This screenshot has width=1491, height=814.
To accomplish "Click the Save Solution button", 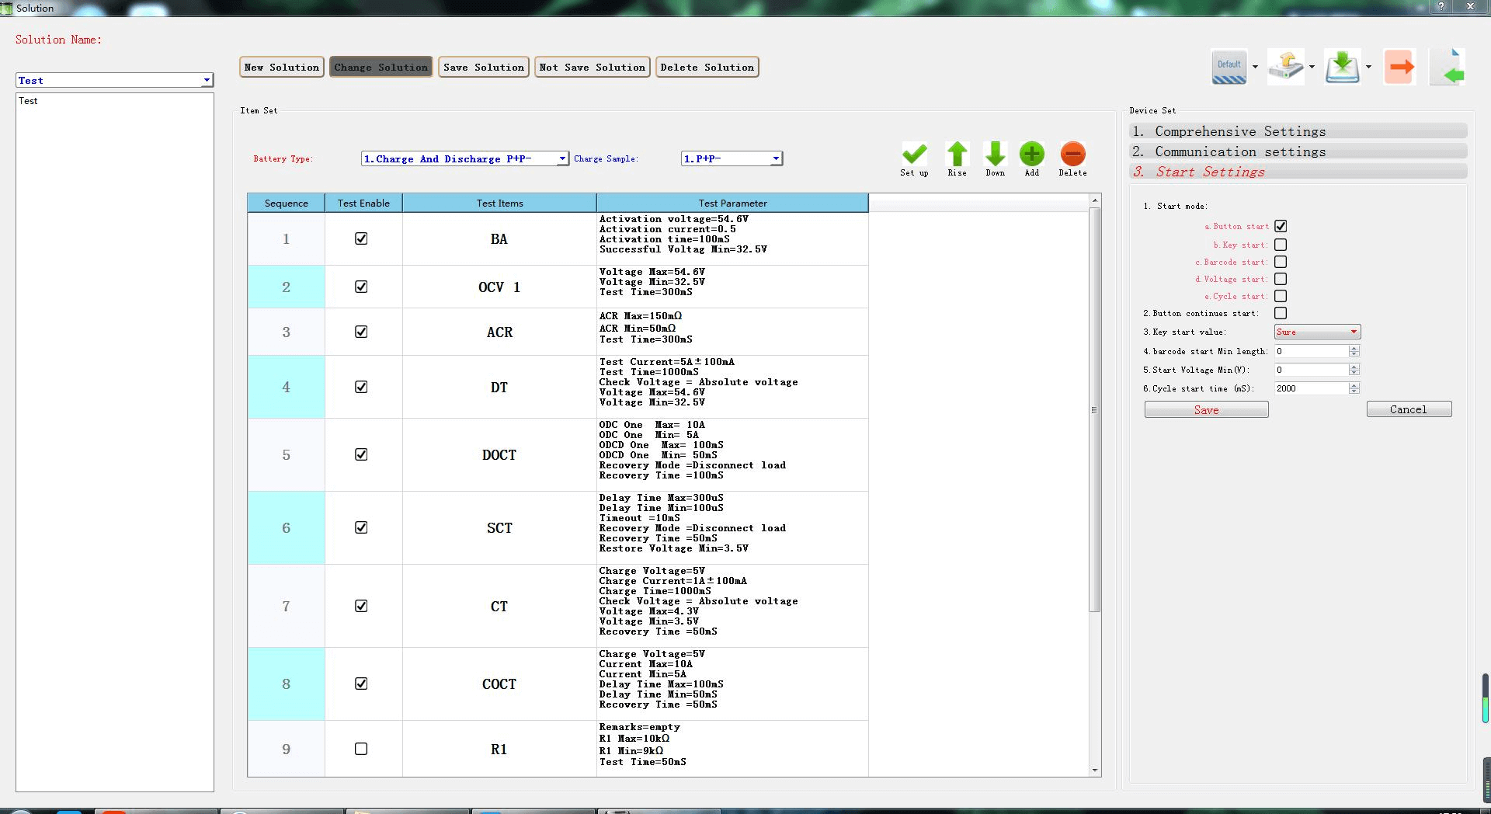I will point(483,68).
